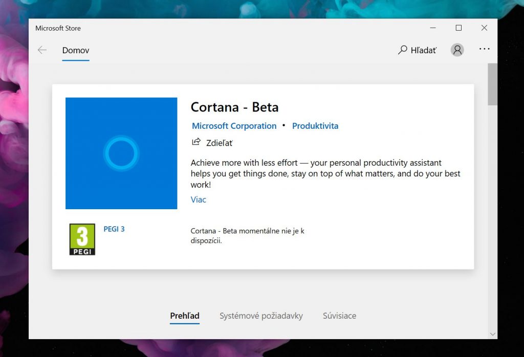524x357 pixels.
Task: Click the Cortana - Beta title text
Action: (234, 107)
